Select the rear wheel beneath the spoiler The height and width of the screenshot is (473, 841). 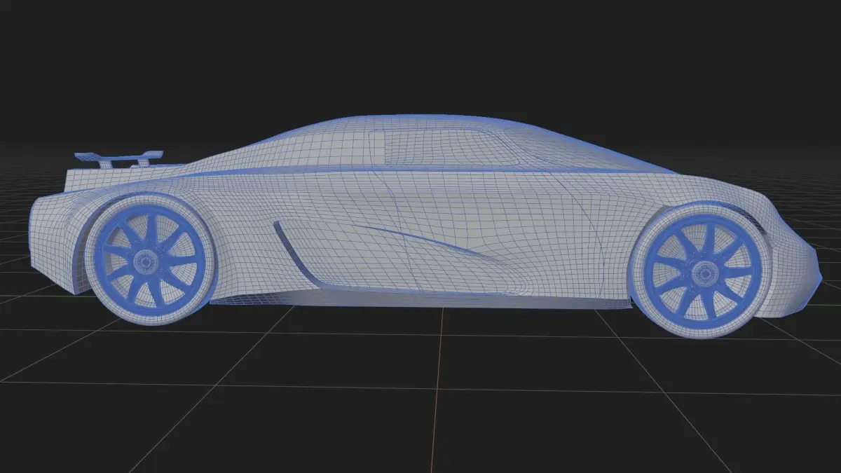point(150,261)
